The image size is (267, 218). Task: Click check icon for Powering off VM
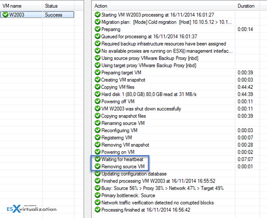(98, 102)
